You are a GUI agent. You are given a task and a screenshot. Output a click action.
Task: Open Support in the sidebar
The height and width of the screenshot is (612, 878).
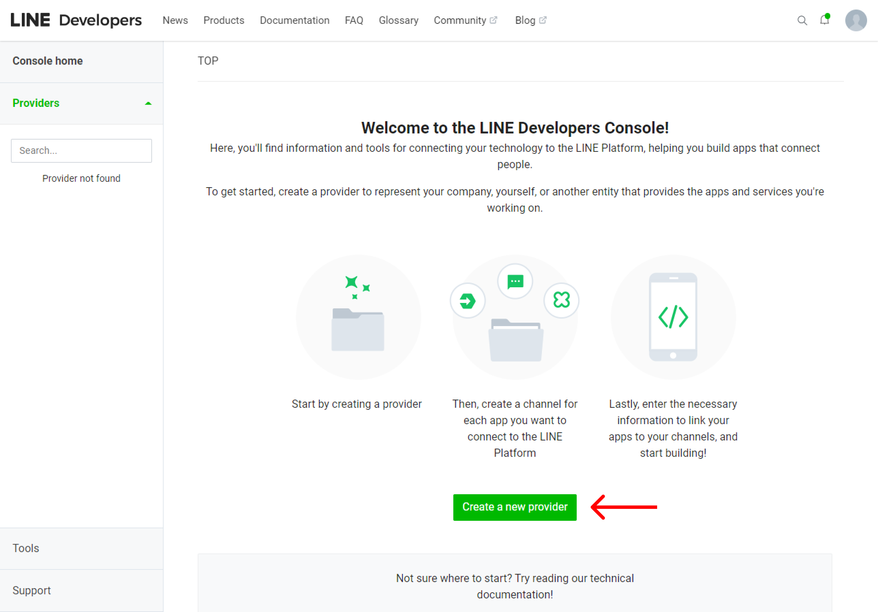point(32,590)
